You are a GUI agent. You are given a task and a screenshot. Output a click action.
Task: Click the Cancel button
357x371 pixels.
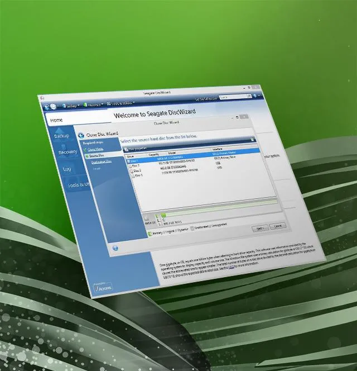point(278,226)
